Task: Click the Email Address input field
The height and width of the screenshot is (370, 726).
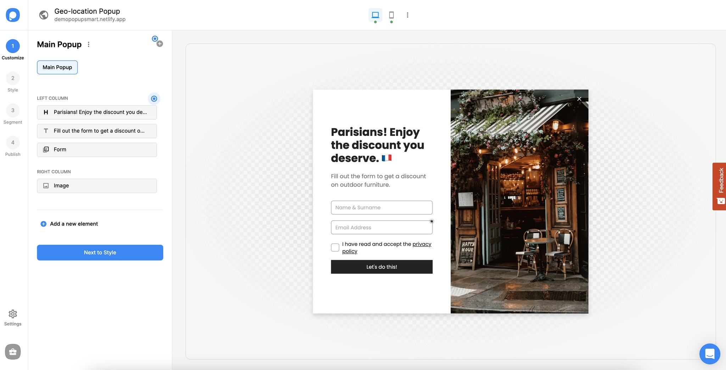Action: [381, 227]
